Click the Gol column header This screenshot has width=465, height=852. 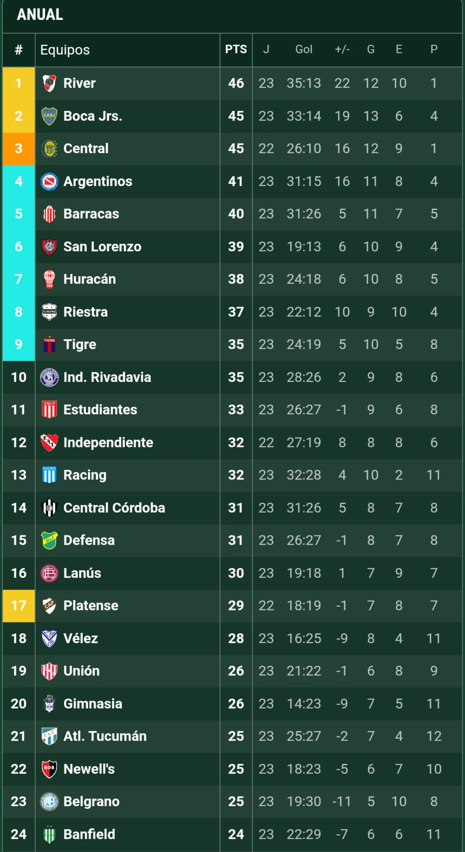(304, 49)
